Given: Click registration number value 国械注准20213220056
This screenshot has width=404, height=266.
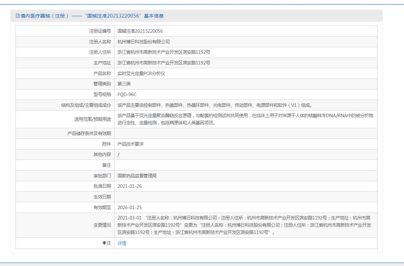Looking at the screenshot, I should [x=140, y=31].
